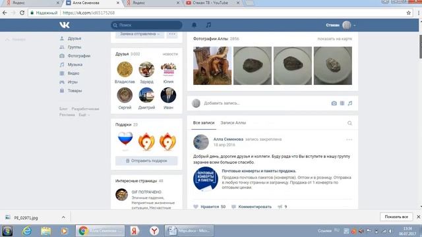This screenshot has width=422, height=237.
Task: Open GIF ПОТРАЧЕНО page avatar
Action: (x=121, y=195)
